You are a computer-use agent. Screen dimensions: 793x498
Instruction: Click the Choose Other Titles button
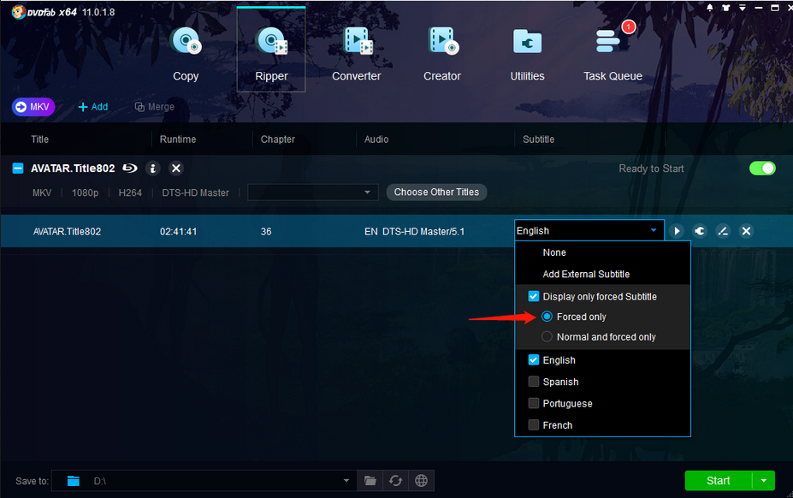436,193
